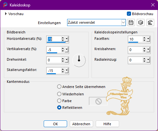Click the Drehwinkel rotation angle dial
The width and height of the screenshot is (158, 131).
[x=79, y=60]
